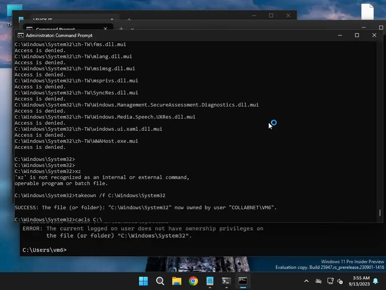Click the Command Prompt vertical scrollbar thumb
This screenshot has width=386, height=290.
[x=380, y=213]
